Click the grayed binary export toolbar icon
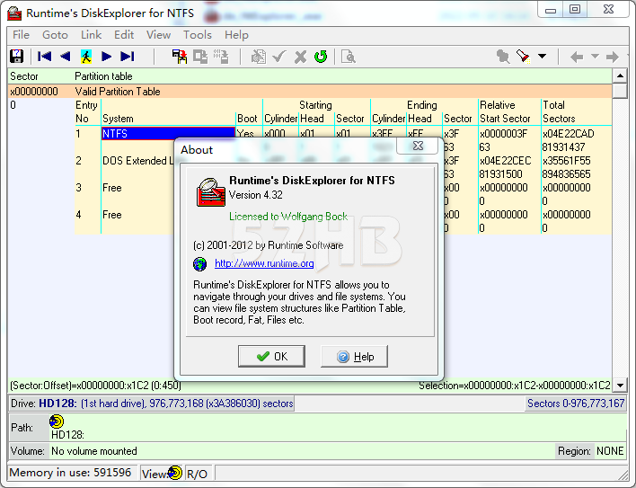Screen dimensions: 636x488 click(x=221, y=57)
